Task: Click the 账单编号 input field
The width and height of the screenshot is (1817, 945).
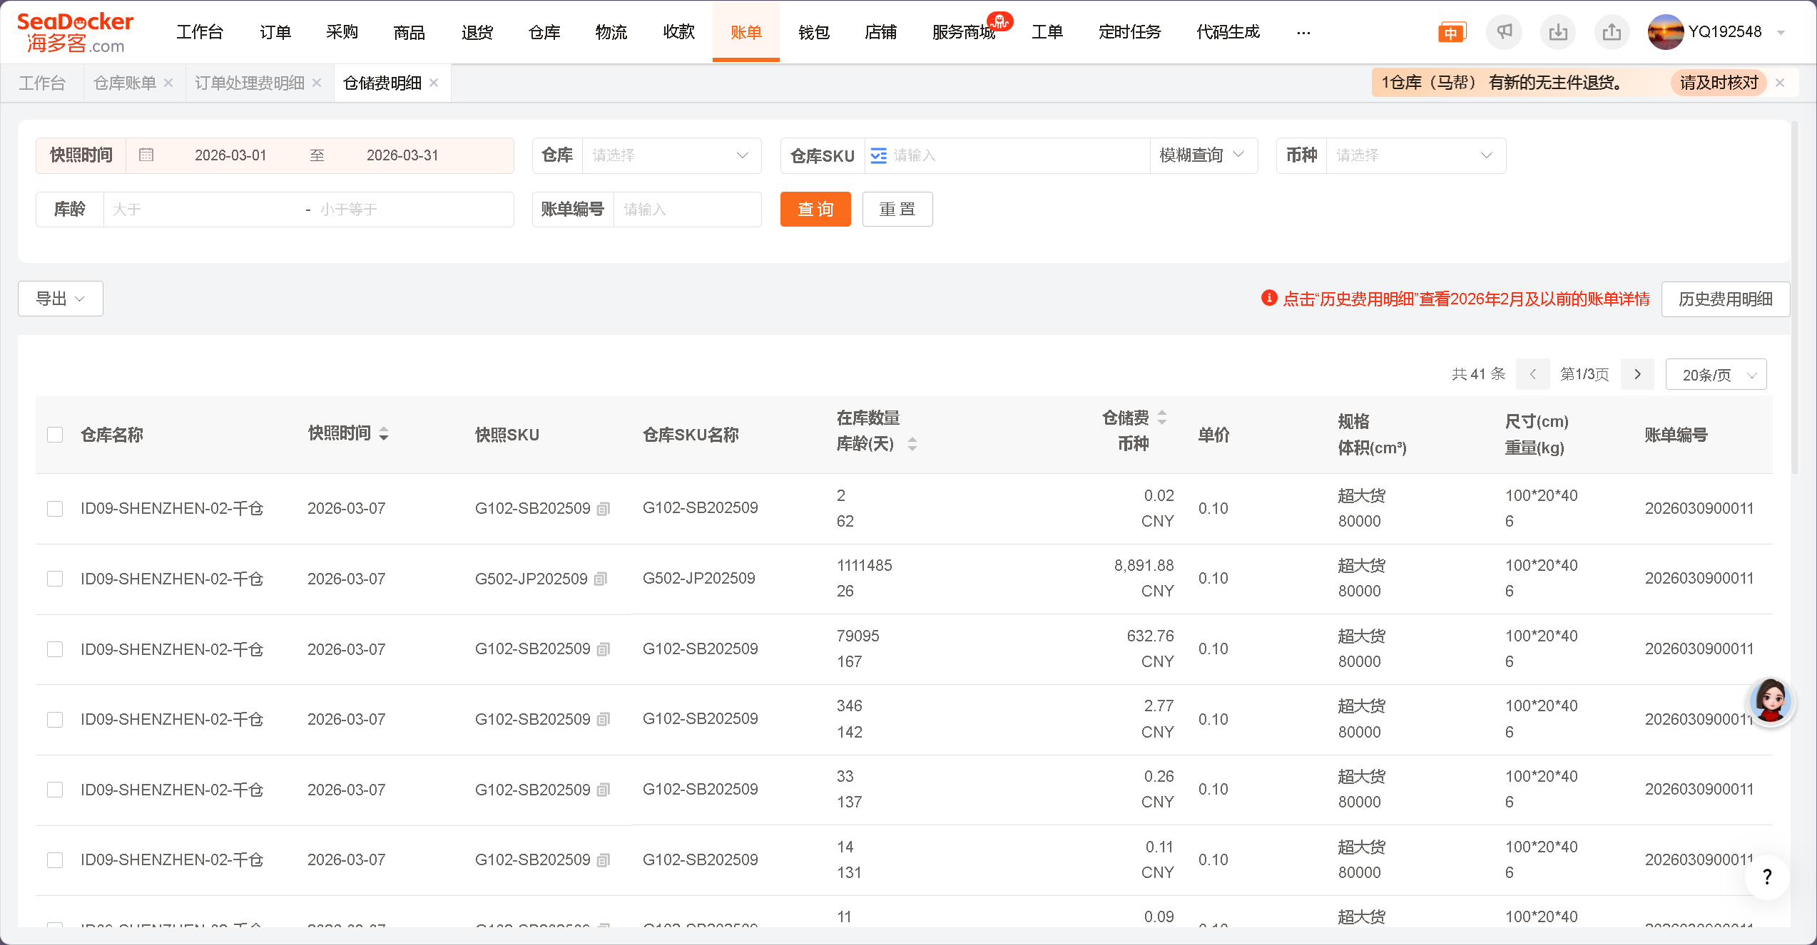Action: (686, 210)
